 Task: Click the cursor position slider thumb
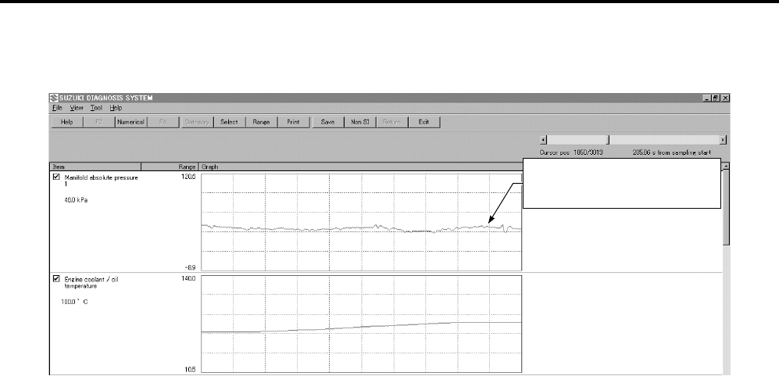[x=609, y=140]
